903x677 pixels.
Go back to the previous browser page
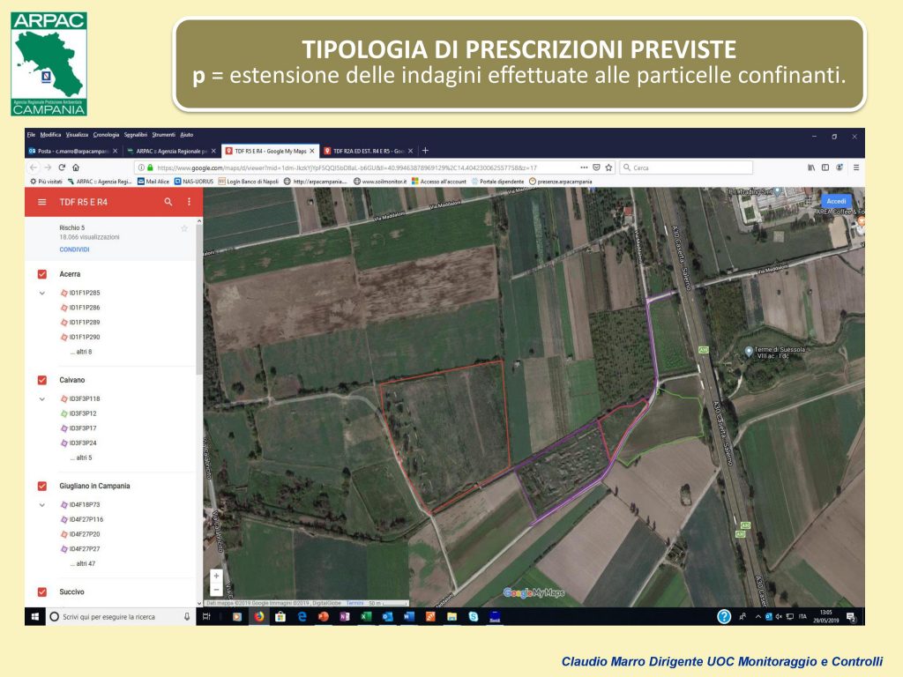(34, 167)
